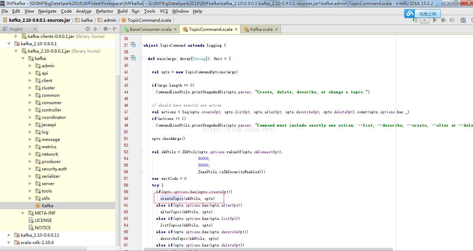This screenshot has height=251, width=473.
Task: Open the File menu
Action: [x=5, y=11]
